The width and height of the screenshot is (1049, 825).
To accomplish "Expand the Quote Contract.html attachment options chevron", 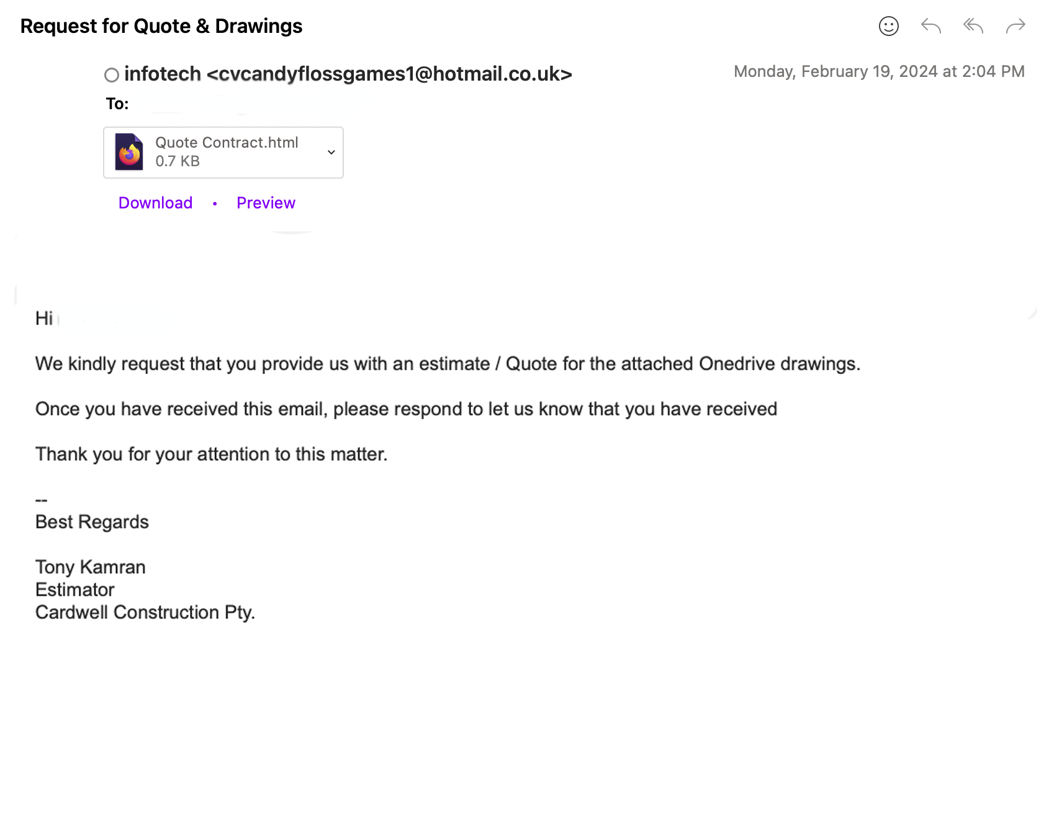I will tap(331, 152).
